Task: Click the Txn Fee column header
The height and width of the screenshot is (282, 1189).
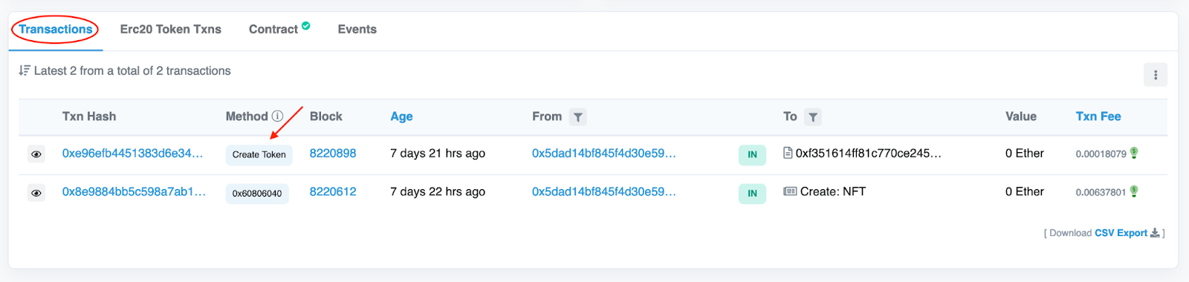Action: 1098,117
